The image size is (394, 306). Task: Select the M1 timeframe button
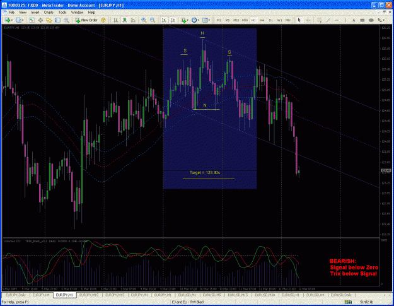tap(219, 20)
